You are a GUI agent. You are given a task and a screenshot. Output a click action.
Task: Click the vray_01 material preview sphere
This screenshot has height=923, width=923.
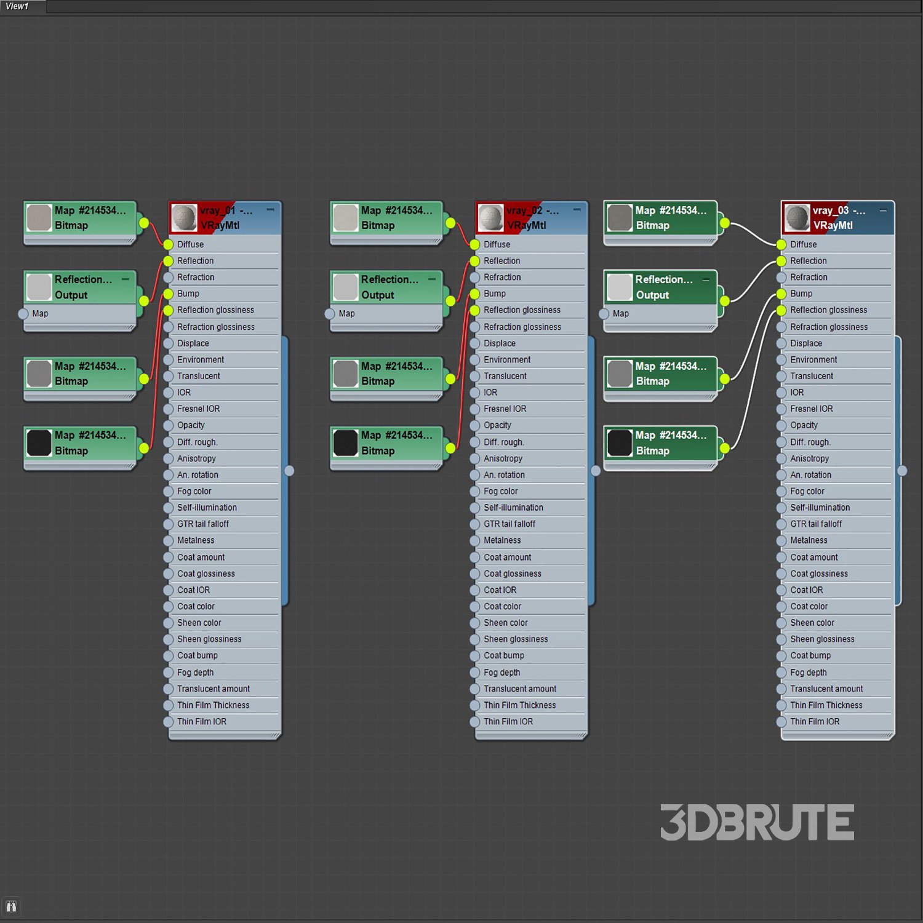click(x=183, y=218)
